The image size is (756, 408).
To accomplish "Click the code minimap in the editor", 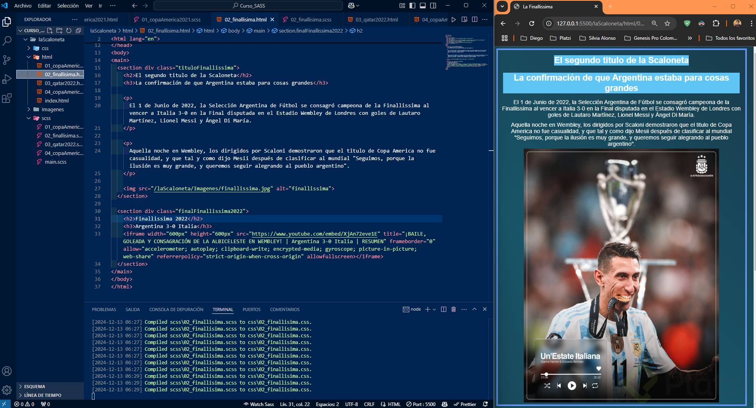I will 466,52.
